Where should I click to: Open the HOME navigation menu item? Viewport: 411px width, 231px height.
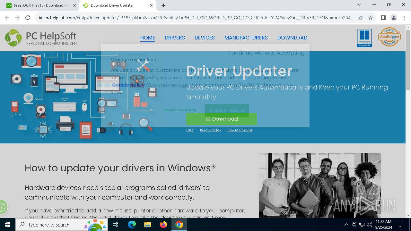[x=148, y=38]
